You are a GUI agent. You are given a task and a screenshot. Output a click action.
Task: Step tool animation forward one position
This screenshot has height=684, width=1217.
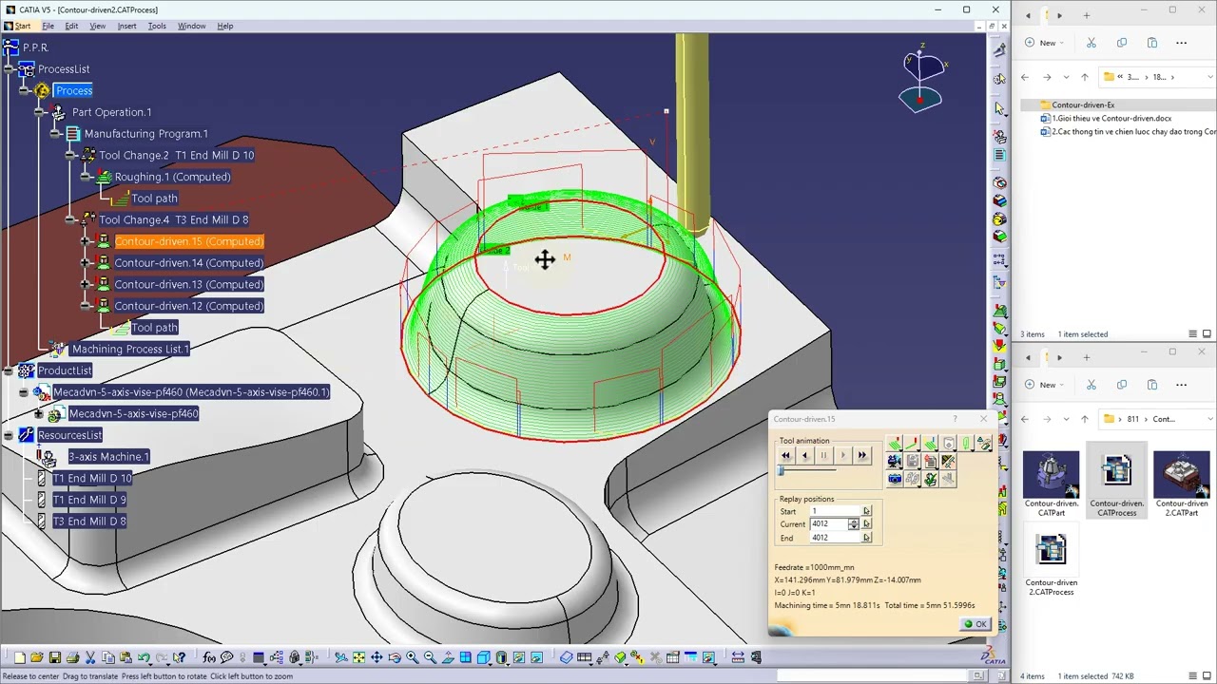[x=843, y=456]
